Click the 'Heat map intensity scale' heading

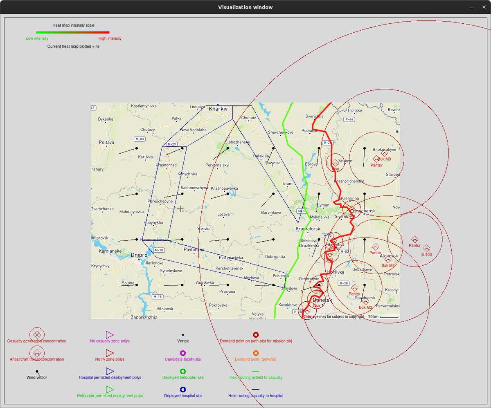(x=73, y=25)
